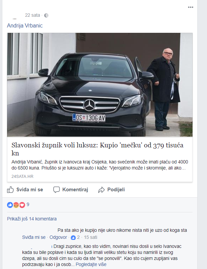Click the blue like reaction icon
The image size is (207, 269).
pyautogui.click(x=10, y=205)
